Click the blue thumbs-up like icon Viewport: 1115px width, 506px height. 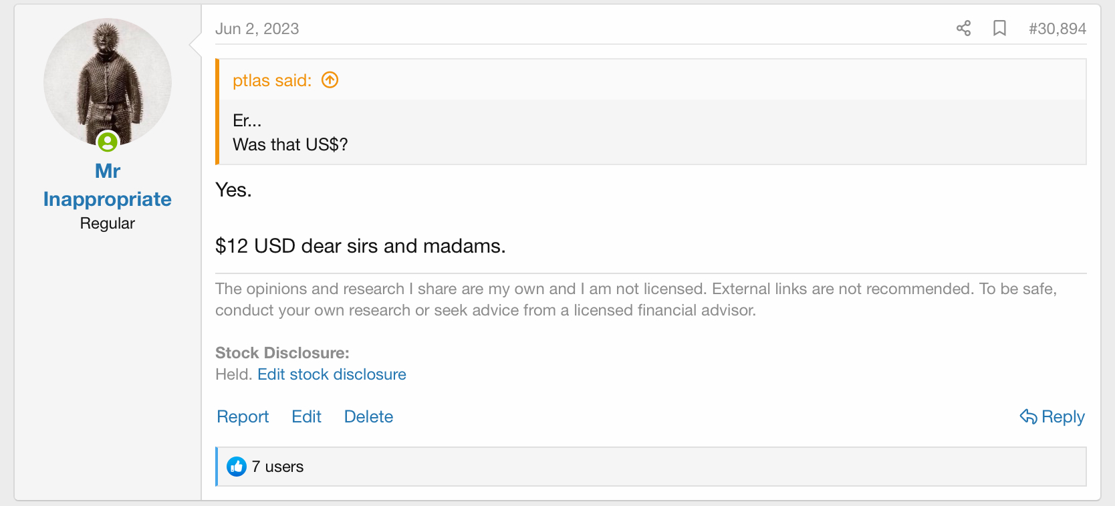click(237, 467)
